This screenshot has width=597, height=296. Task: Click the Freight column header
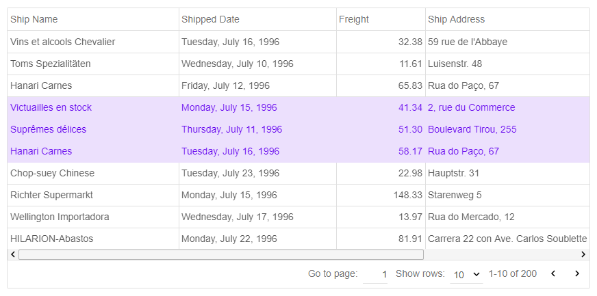click(354, 19)
